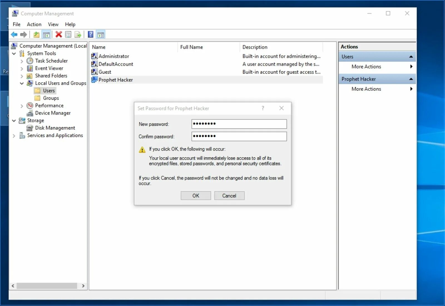Cancel the password change
445x306 pixels.
(x=229, y=195)
